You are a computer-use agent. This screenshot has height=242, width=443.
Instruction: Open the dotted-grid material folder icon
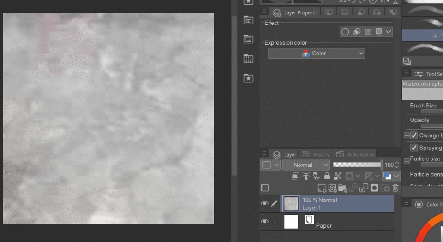pyautogui.click(x=248, y=59)
